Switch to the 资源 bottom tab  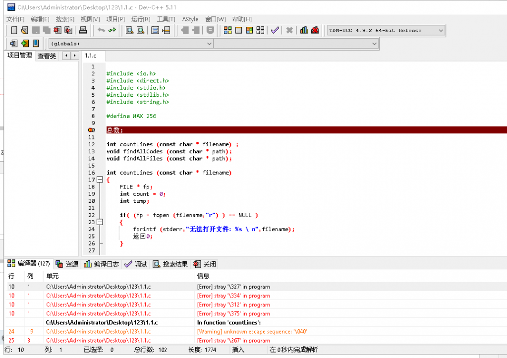pyautogui.click(x=67, y=264)
